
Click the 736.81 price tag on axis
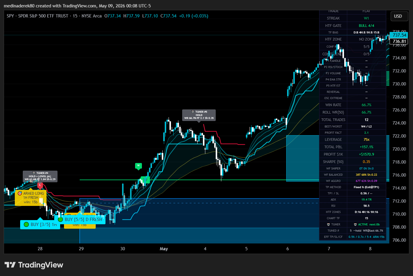coord(399,41)
